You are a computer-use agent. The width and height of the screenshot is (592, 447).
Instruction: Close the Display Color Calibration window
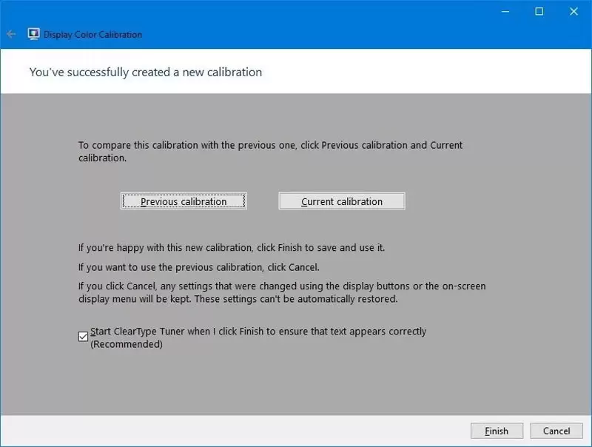[572, 11]
